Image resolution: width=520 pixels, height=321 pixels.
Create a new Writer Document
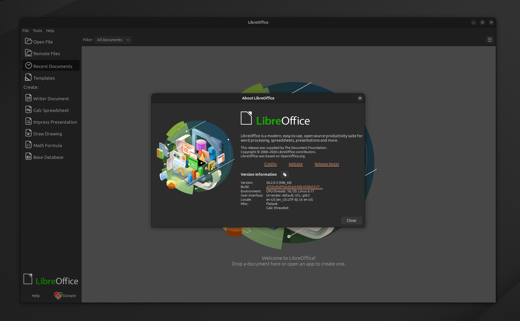pos(51,98)
